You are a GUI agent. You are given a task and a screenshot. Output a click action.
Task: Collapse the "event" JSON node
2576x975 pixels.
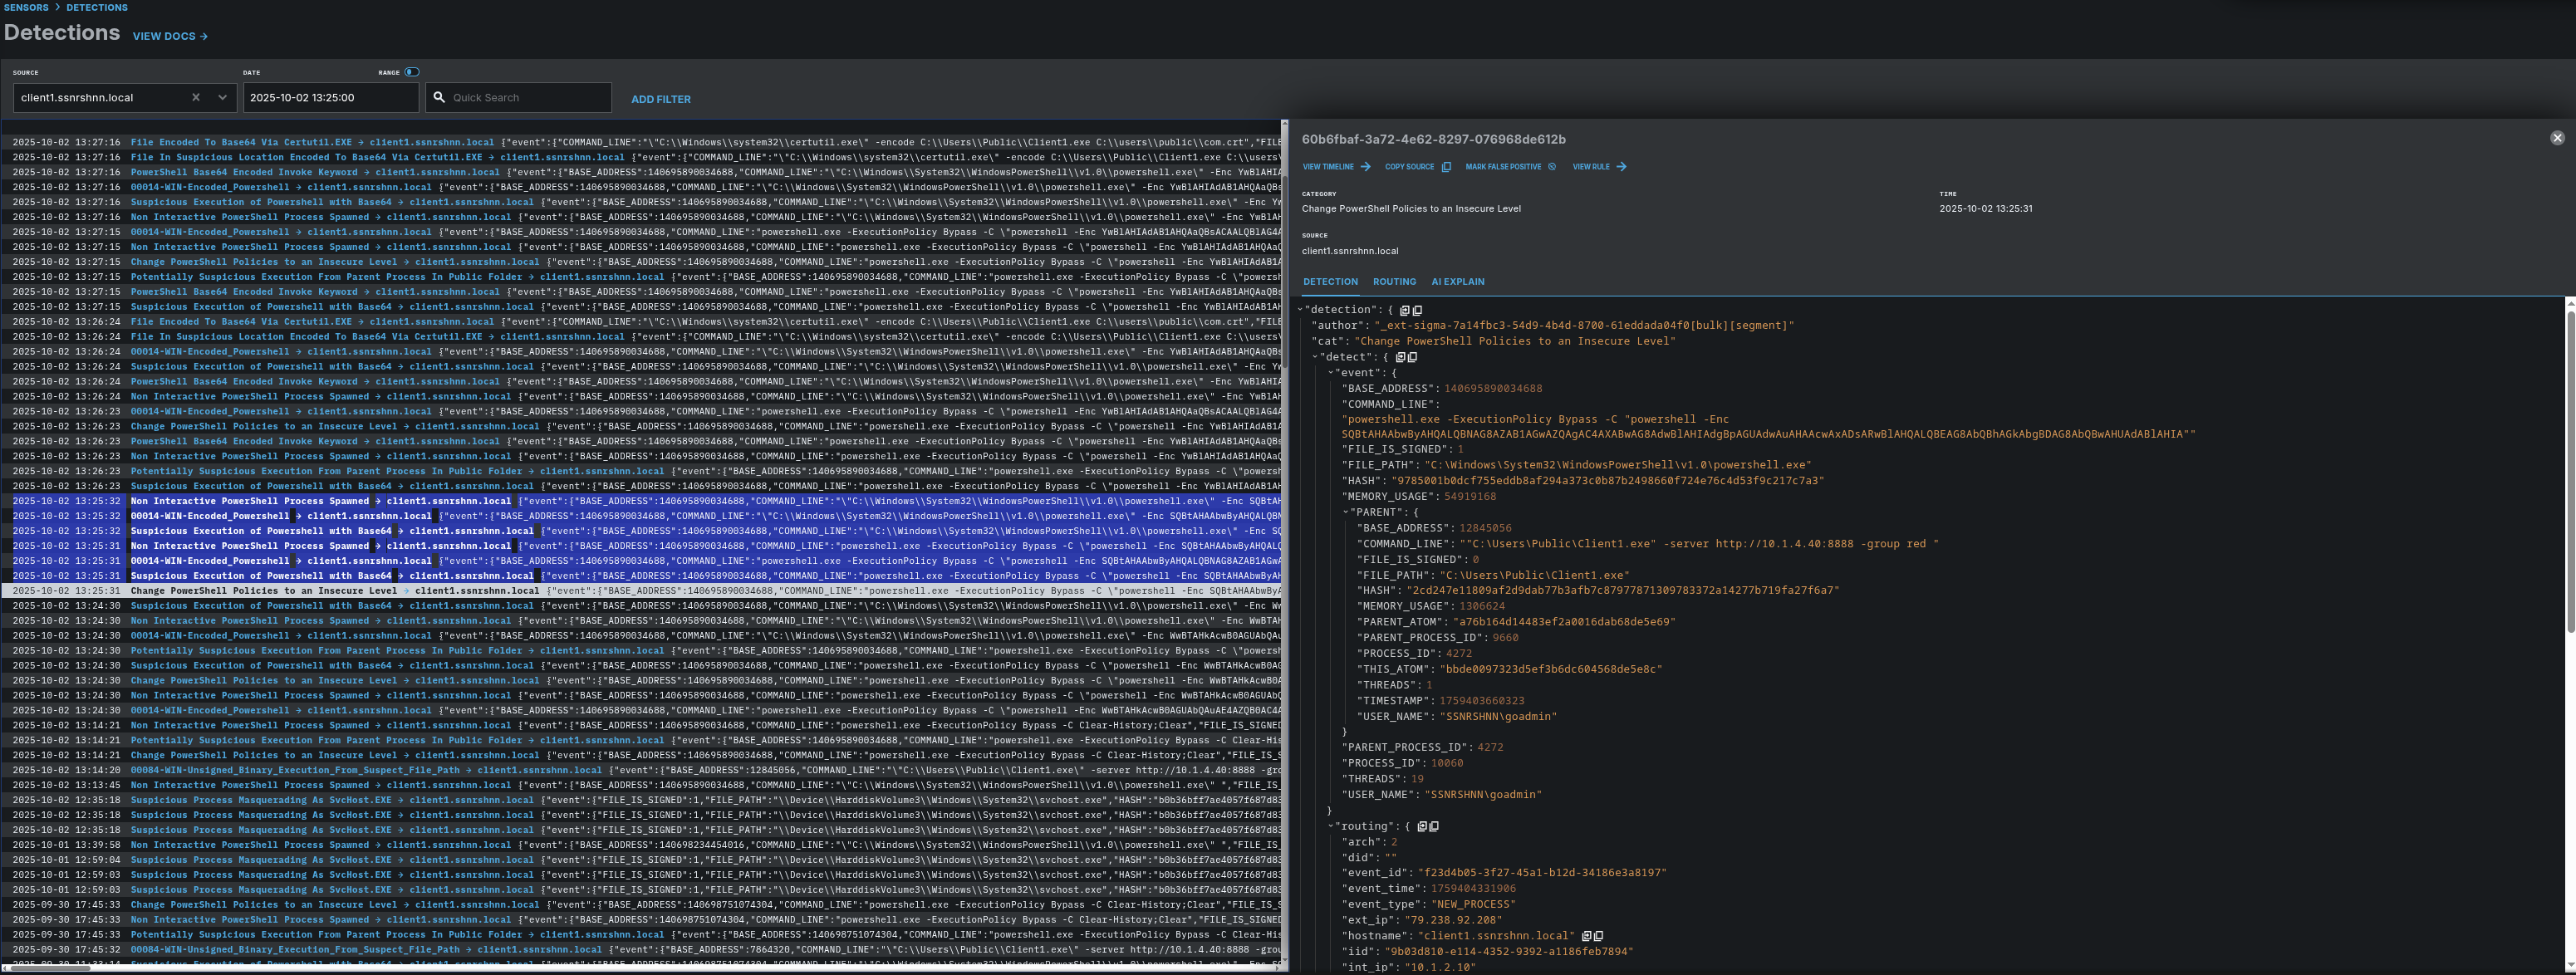1331,373
